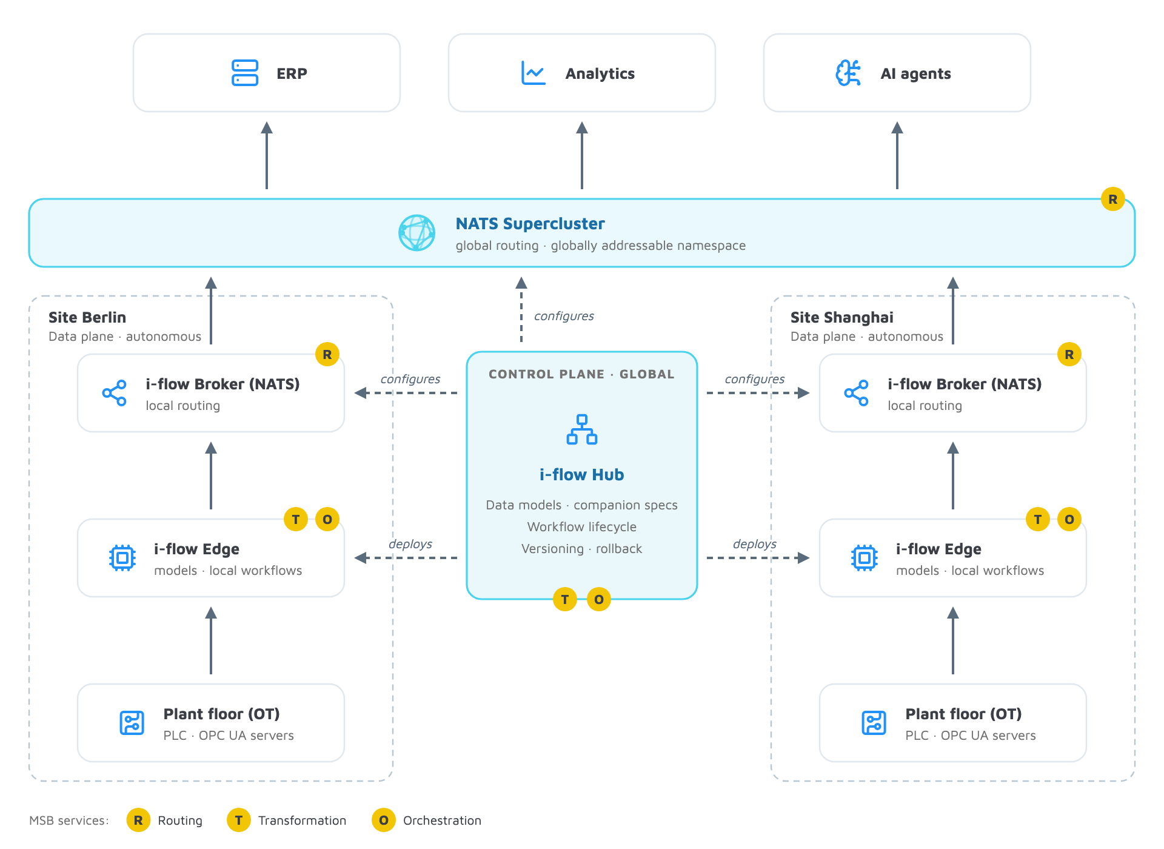This screenshot has width=1164, height=849.
Task: Click the R badge on Shanghai Broker
Action: (x=1069, y=354)
